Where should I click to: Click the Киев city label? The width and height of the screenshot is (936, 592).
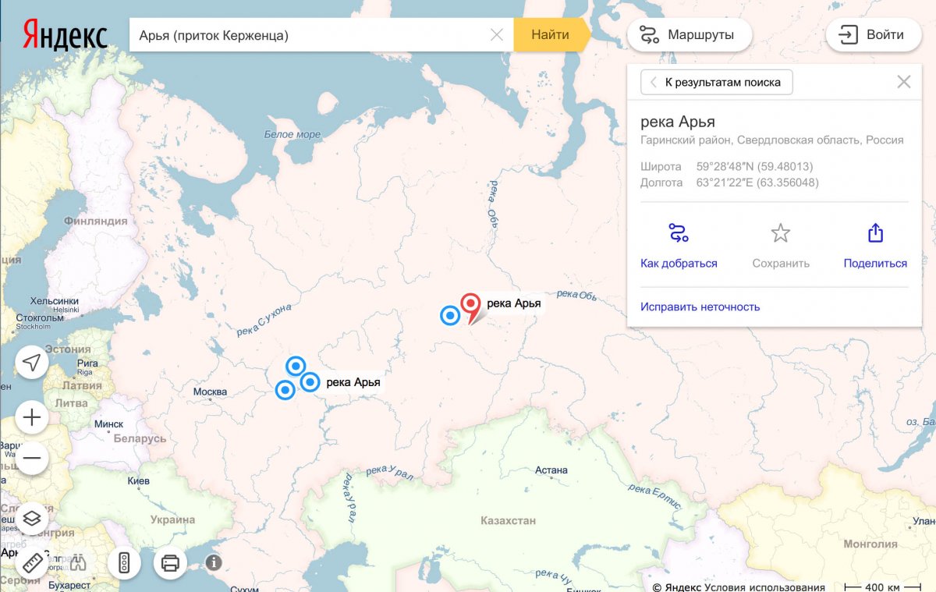click(x=138, y=480)
